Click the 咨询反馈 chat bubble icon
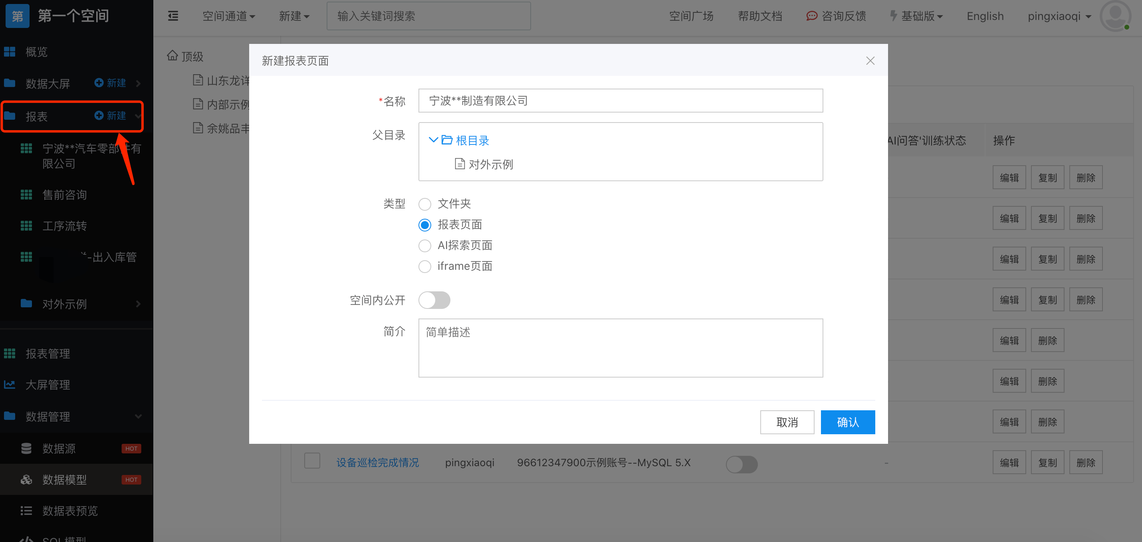The image size is (1142, 542). [811, 16]
